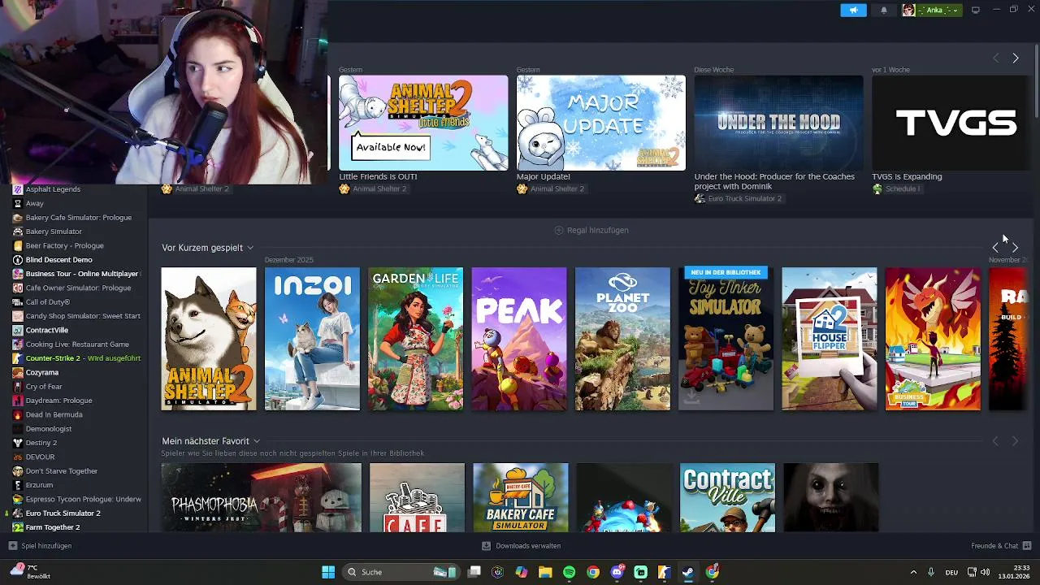This screenshot has height=585, width=1040.
Task: Open the notifications bell
Action: point(884,10)
